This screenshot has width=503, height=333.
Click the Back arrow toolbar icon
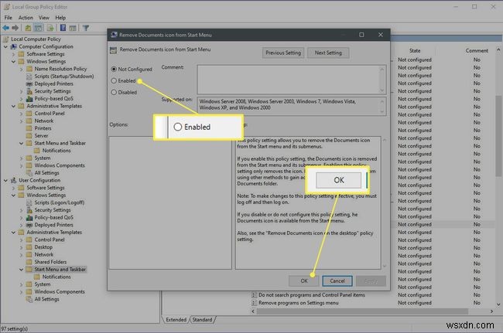[6, 28]
